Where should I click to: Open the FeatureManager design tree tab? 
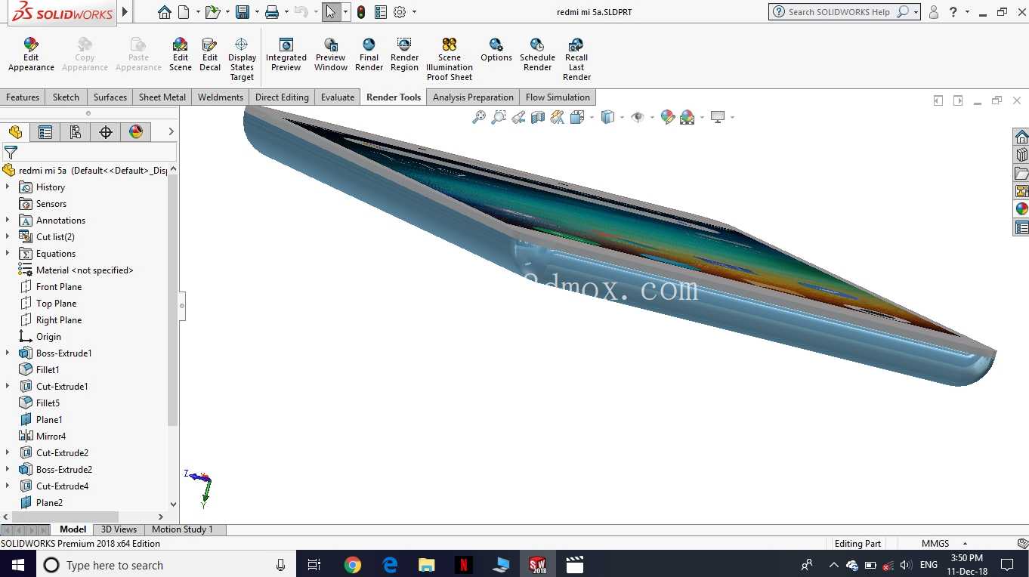point(15,132)
